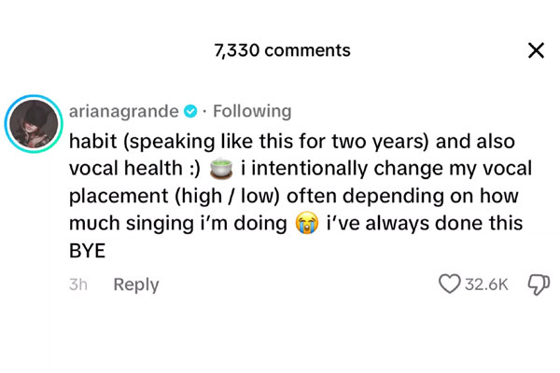Click the blue verified badge
560x373 pixels.
tap(191, 111)
